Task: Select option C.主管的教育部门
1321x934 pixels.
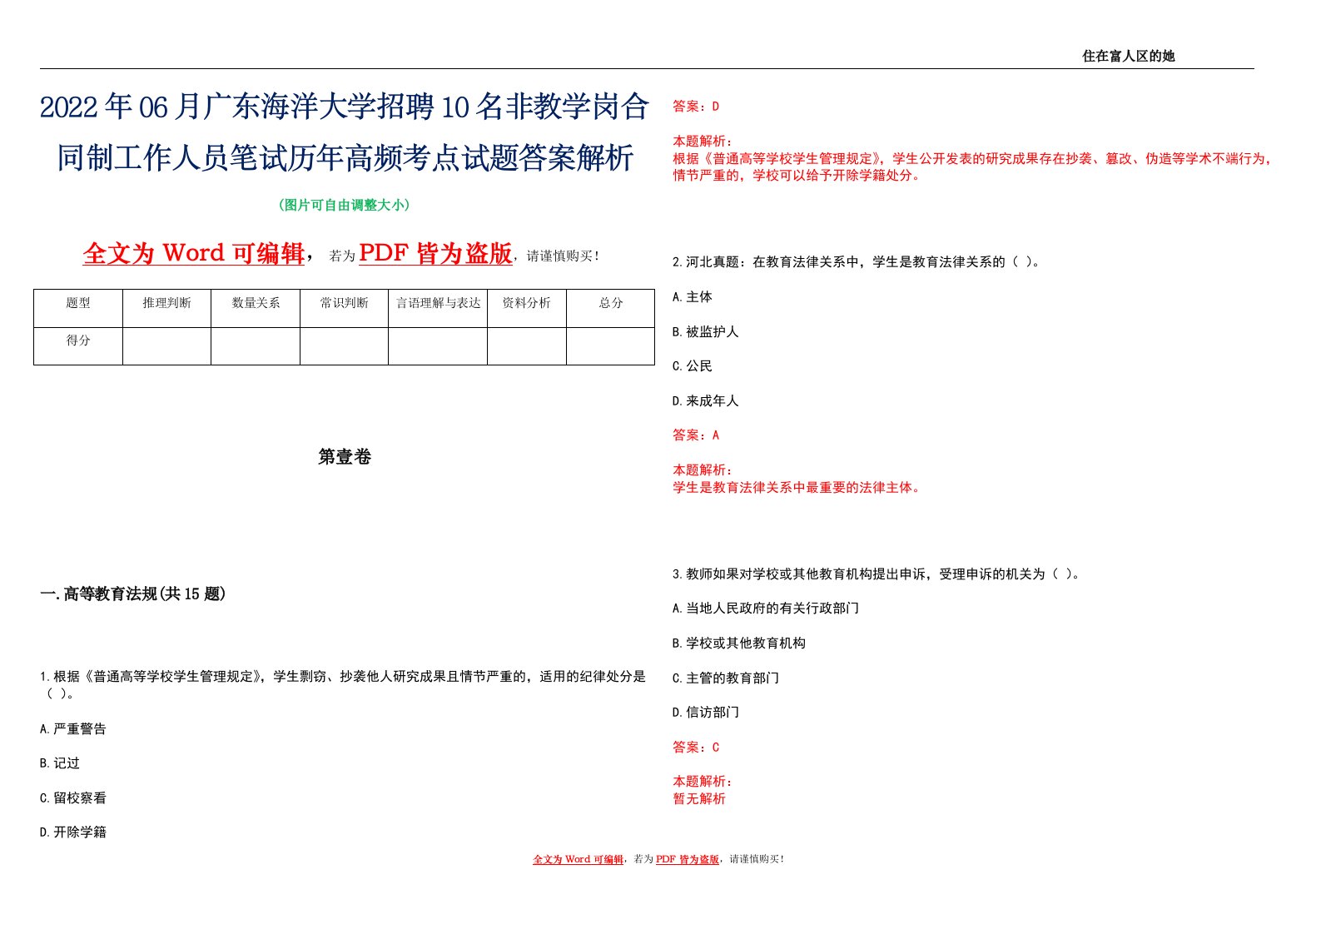Action: pos(726,678)
